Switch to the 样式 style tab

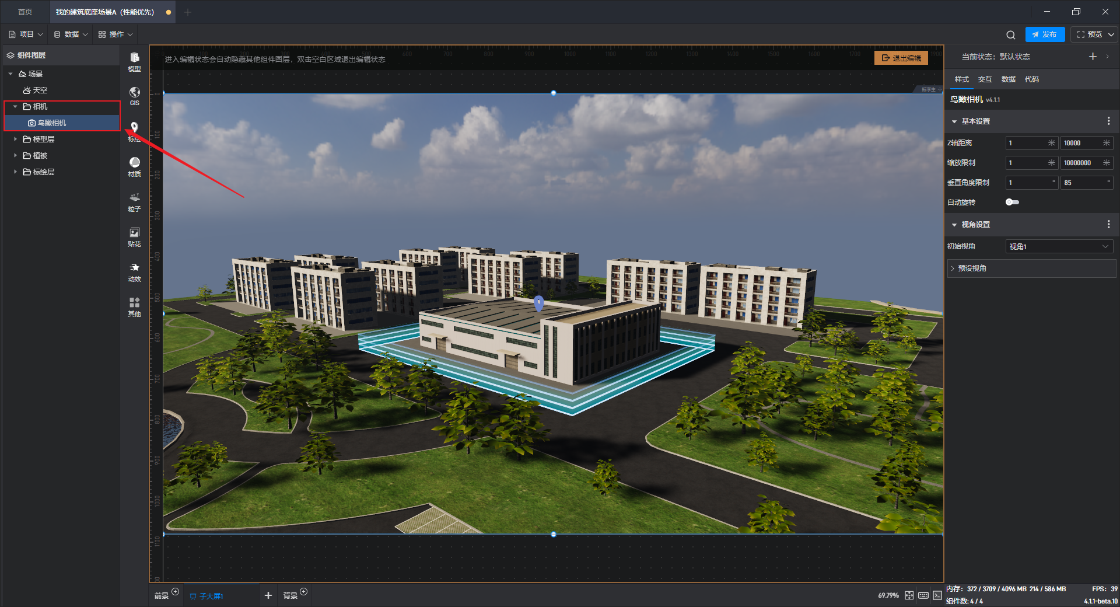click(x=961, y=79)
